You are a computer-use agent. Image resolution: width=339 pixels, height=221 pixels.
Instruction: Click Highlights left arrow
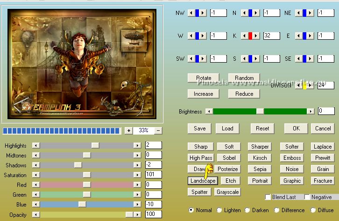pyautogui.click(x=36, y=145)
